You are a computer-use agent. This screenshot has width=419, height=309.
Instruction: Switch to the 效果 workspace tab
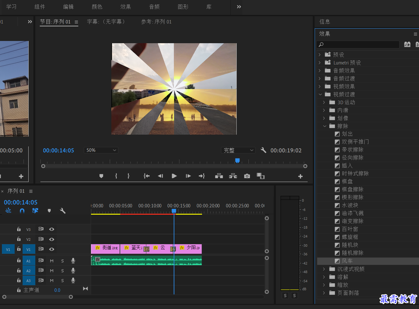126,7
